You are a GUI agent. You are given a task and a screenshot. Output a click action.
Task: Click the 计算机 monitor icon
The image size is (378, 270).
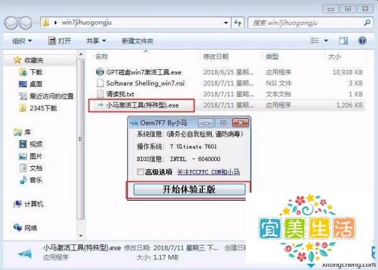point(18,204)
